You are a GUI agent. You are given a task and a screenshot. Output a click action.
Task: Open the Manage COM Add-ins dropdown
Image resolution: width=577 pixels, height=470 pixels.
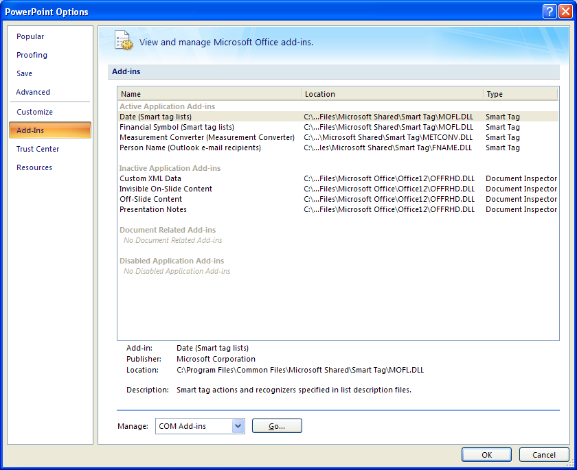[238, 426]
